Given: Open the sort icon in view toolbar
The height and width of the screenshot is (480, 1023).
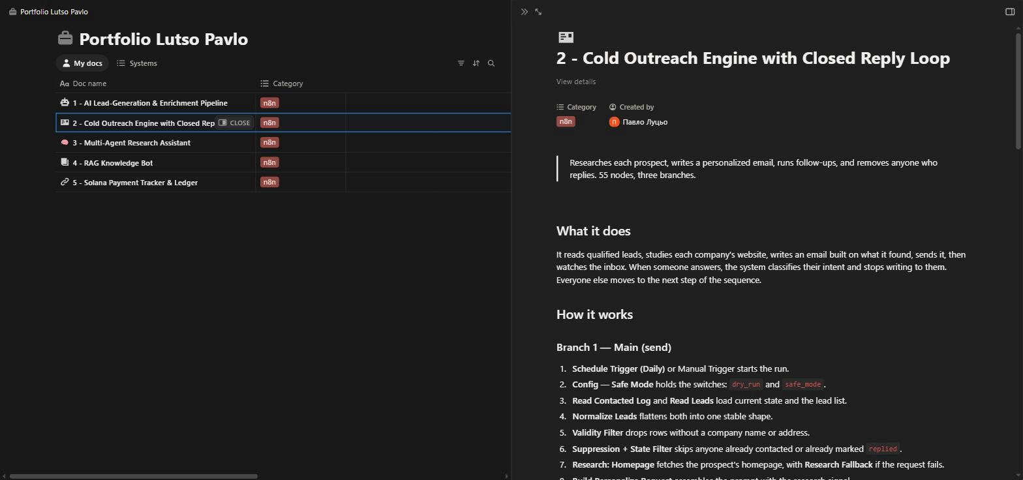Looking at the screenshot, I should tap(476, 63).
